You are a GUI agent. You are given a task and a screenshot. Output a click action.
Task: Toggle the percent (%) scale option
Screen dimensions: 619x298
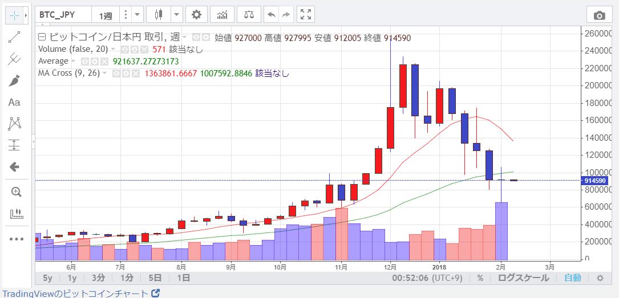tap(480, 278)
